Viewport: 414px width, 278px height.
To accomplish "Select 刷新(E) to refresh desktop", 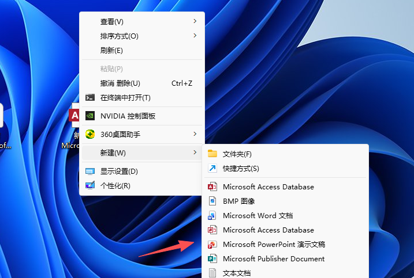I will click(x=142, y=50).
